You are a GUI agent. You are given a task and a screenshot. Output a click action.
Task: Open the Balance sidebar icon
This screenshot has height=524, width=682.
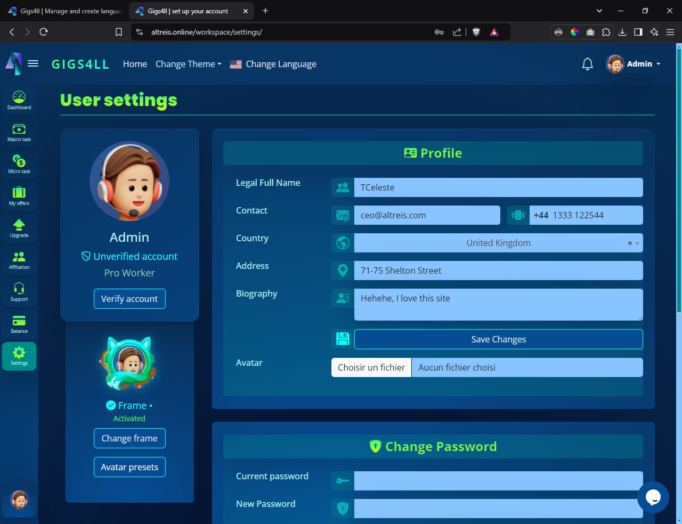(19, 324)
